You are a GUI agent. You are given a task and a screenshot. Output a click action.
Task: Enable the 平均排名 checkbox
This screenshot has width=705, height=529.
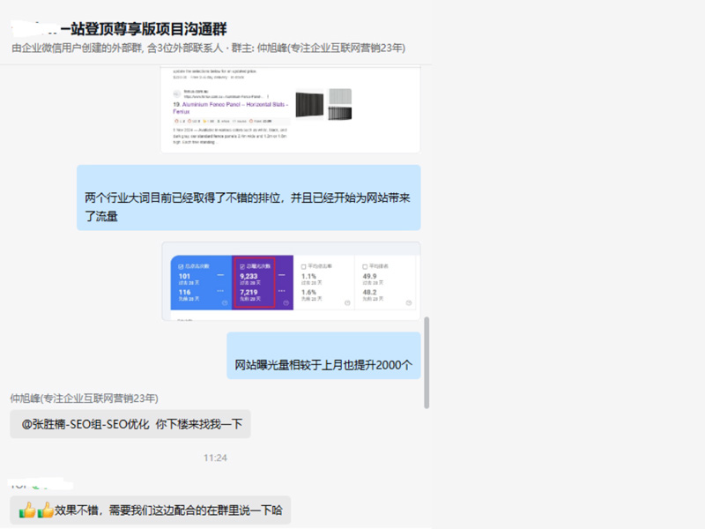366,266
